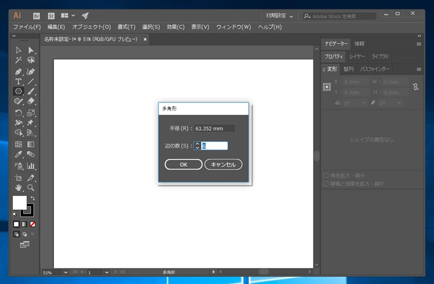Select the Lasso tool
Screen dimensions: 434x284
pos(31,60)
